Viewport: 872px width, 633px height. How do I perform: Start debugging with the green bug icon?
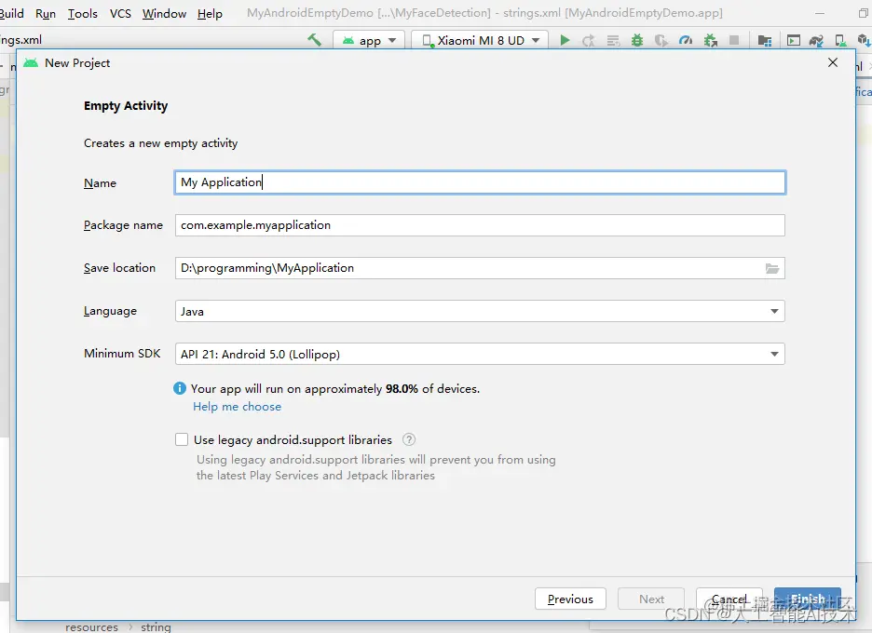pos(636,40)
